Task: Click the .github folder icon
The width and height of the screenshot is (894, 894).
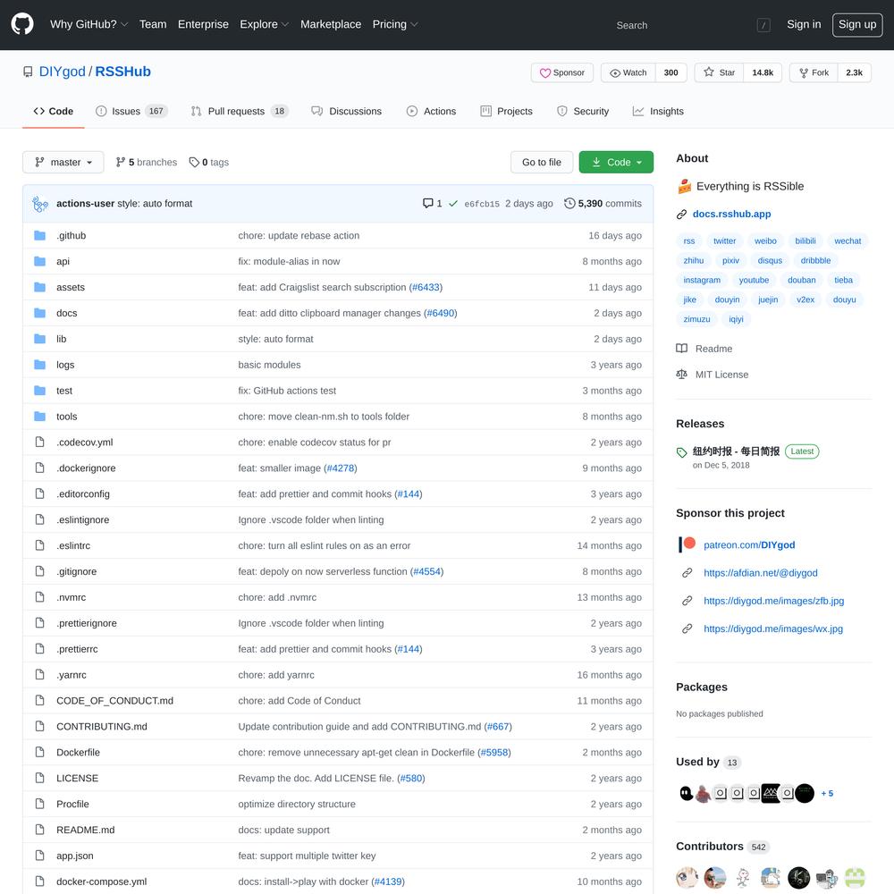Action: [40, 235]
